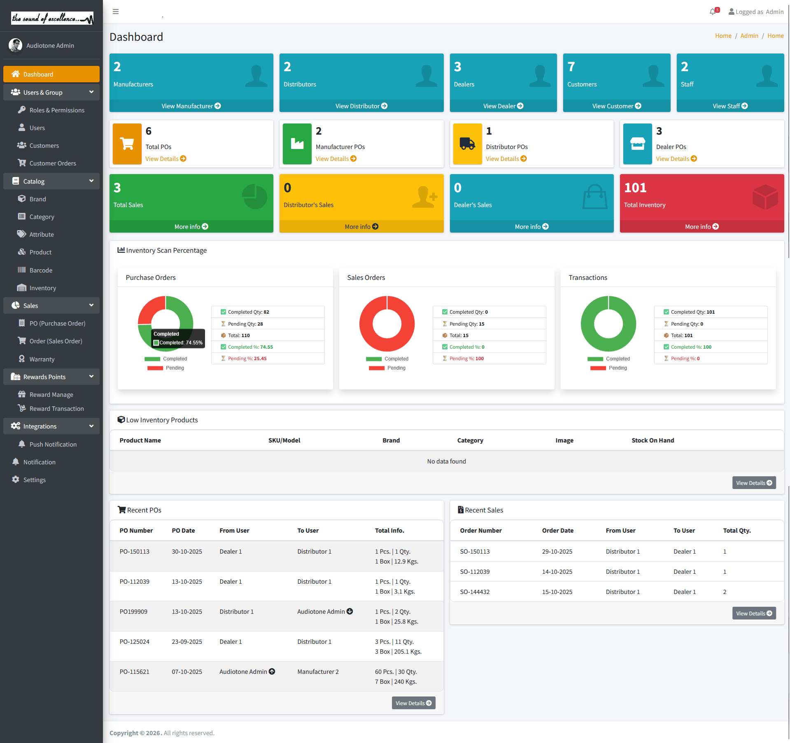Click View Details button under Low Inventory Products
The width and height of the screenshot is (790, 743).
(754, 483)
